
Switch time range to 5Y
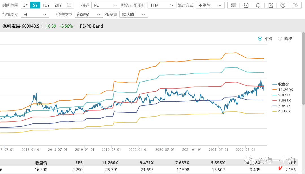pyautogui.click(x=35, y=5)
